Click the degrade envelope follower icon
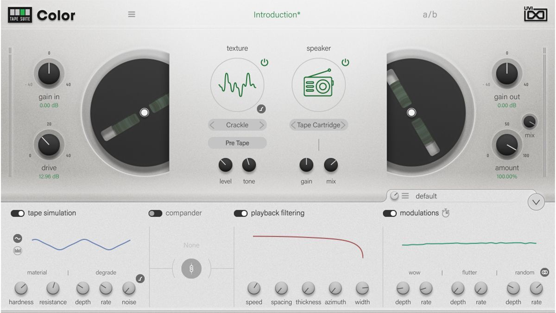The width and height of the screenshot is (556, 313). click(140, 278)
